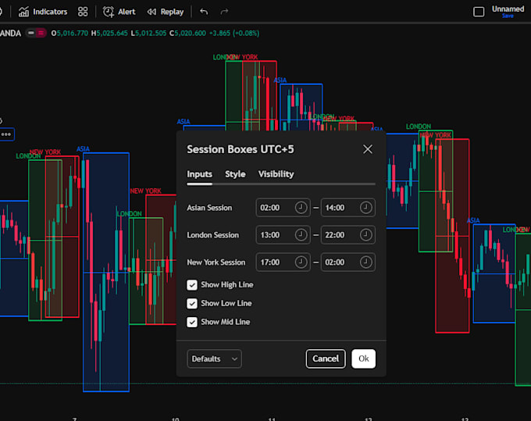Open the layout setup square icon
531x421 pixels.
pos(479,12)
